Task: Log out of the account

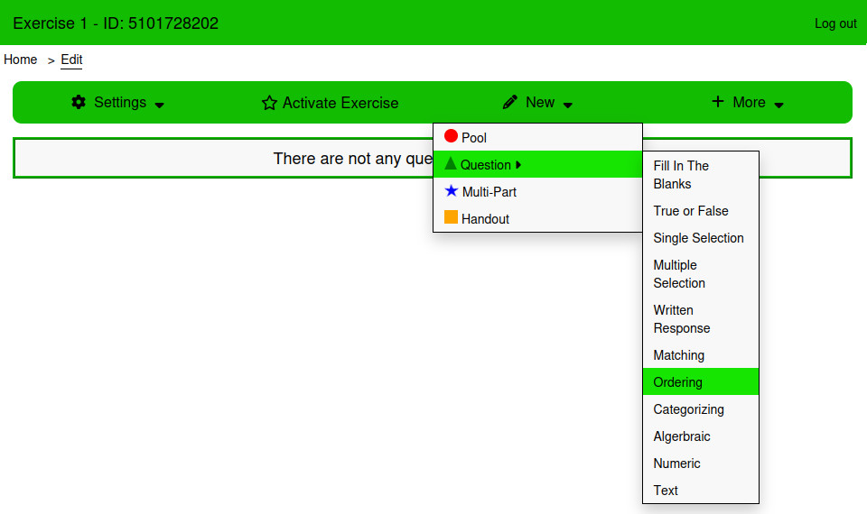Action: [835, 23]
